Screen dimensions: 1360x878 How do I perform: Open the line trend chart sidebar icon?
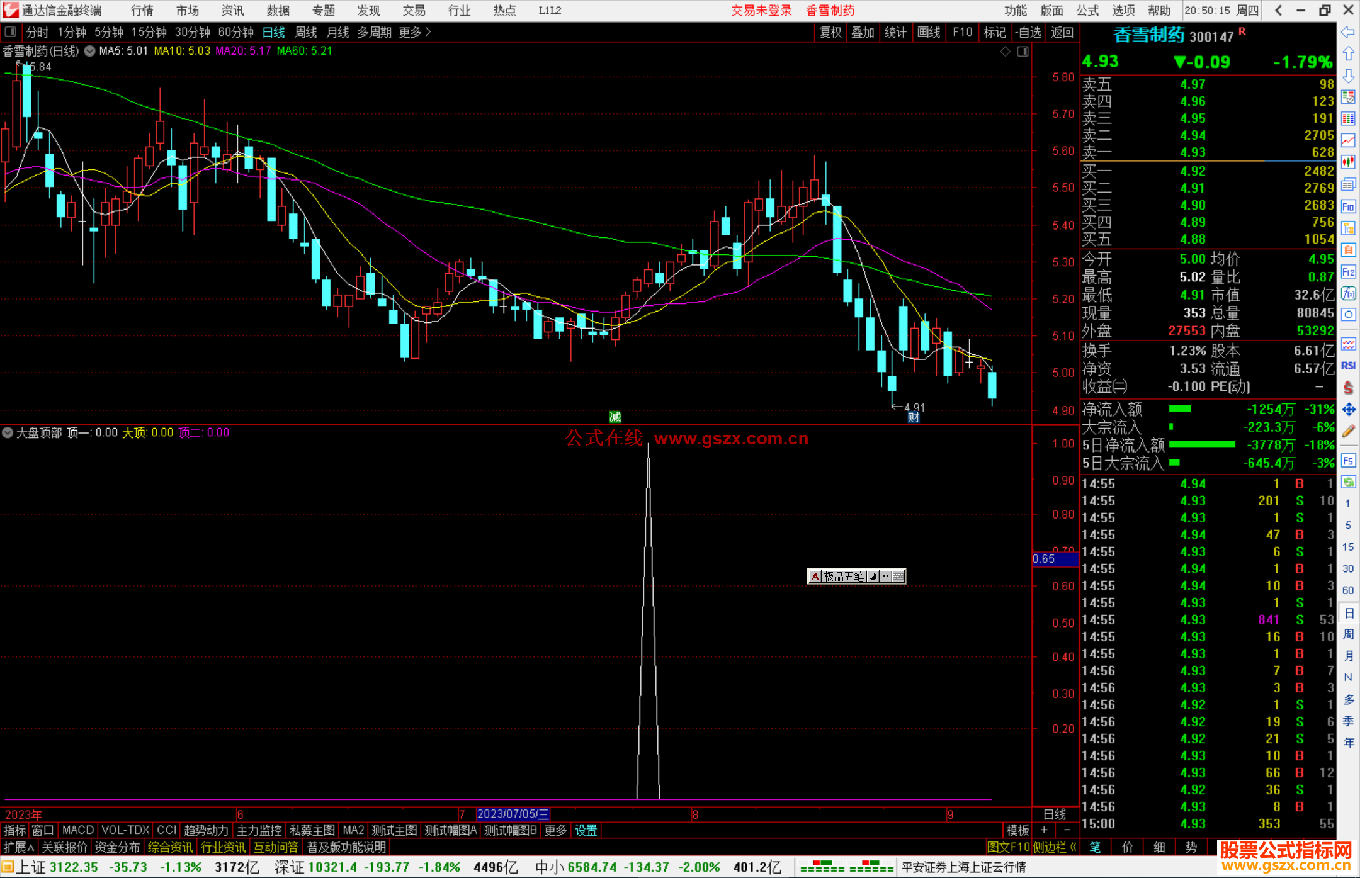[1348, 140]
